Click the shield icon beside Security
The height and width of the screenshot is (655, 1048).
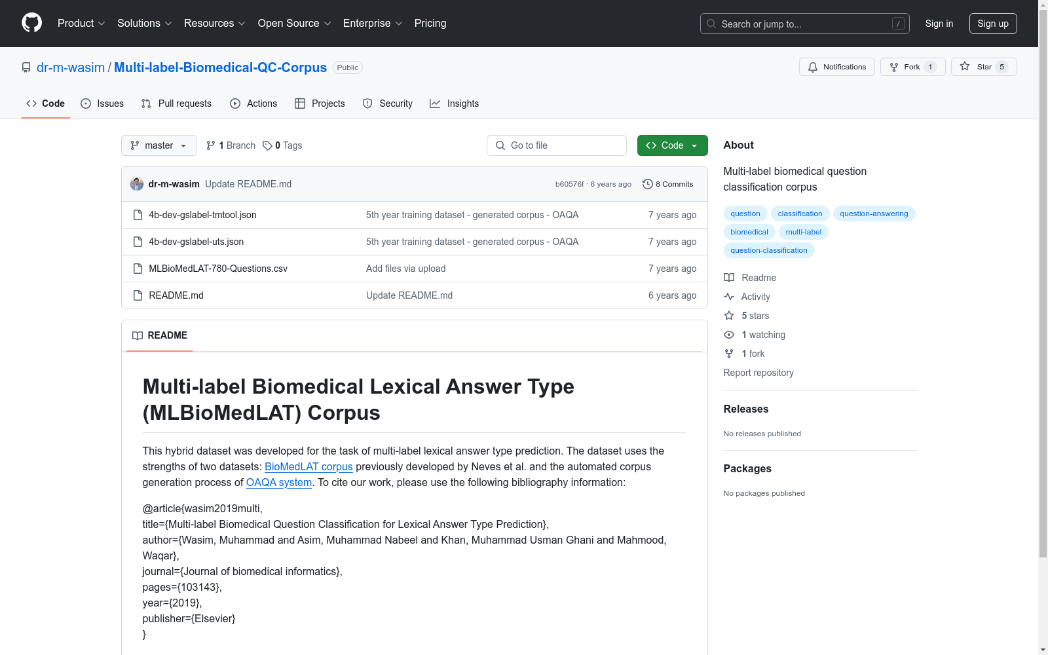(367, 103)
